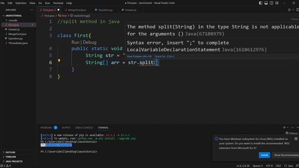This screenshot has width=299, height=168.
Task: Open the Problems panel tab
Action: click(x=46, y=127)
